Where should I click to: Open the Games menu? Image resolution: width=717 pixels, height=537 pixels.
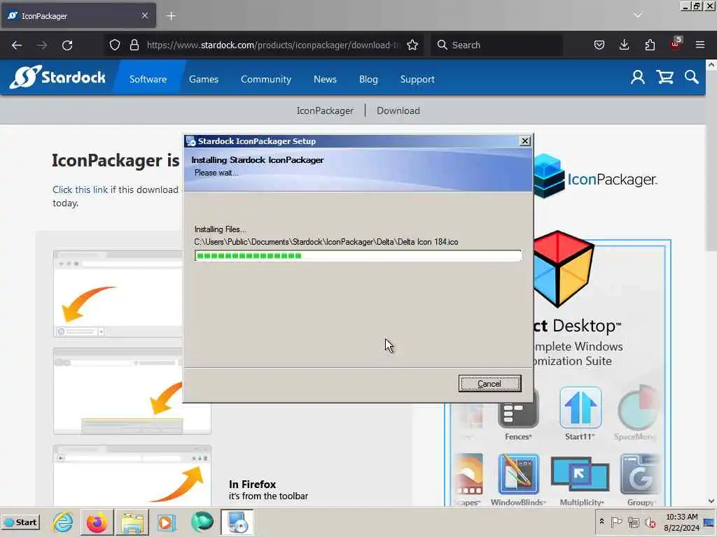204,79
